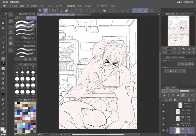Select the Object operation tool

coord(3,28)
